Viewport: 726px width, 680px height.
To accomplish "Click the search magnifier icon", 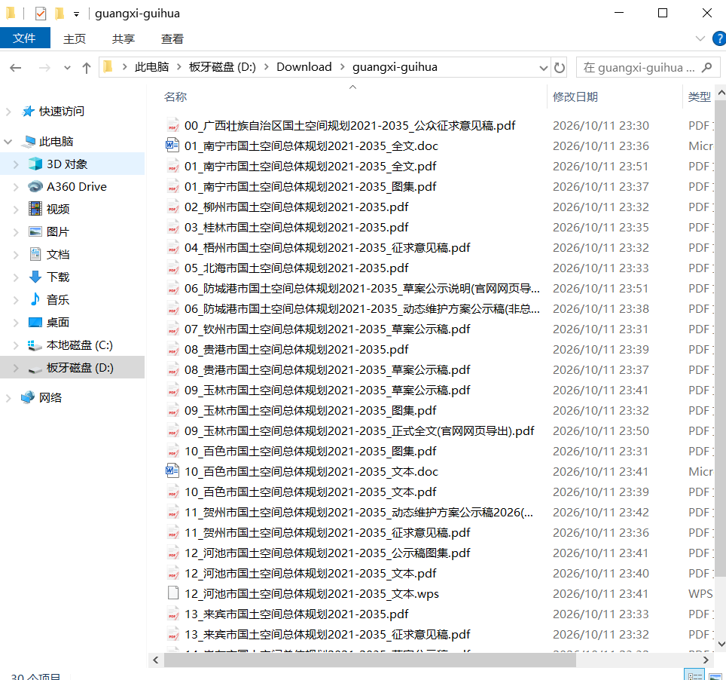I will click(706, 68).
